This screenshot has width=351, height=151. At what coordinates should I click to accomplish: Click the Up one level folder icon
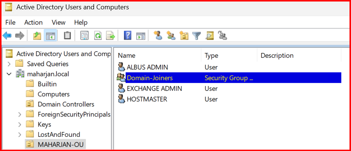37,36
